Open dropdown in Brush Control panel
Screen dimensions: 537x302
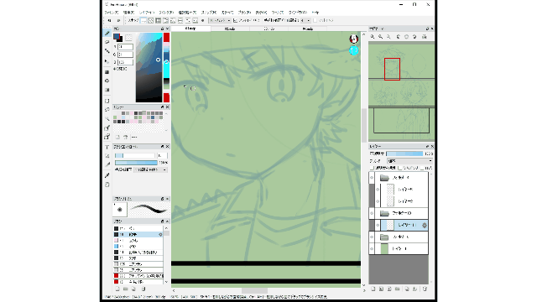coord(150,169)
